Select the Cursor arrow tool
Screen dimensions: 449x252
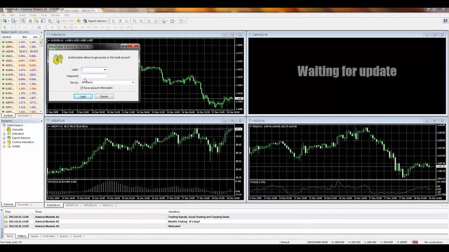pos(5,27)
